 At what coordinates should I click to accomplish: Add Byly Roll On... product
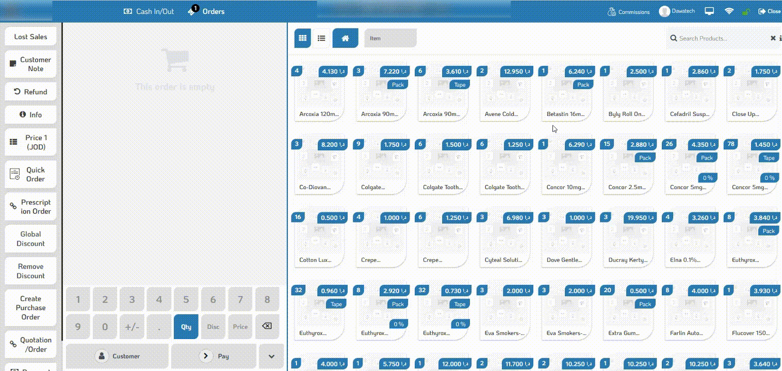[x=628, y=93]
